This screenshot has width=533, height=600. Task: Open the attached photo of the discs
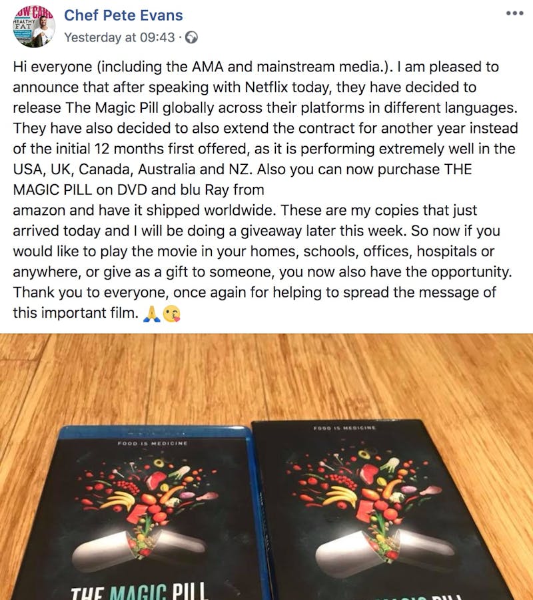point(266,467)
